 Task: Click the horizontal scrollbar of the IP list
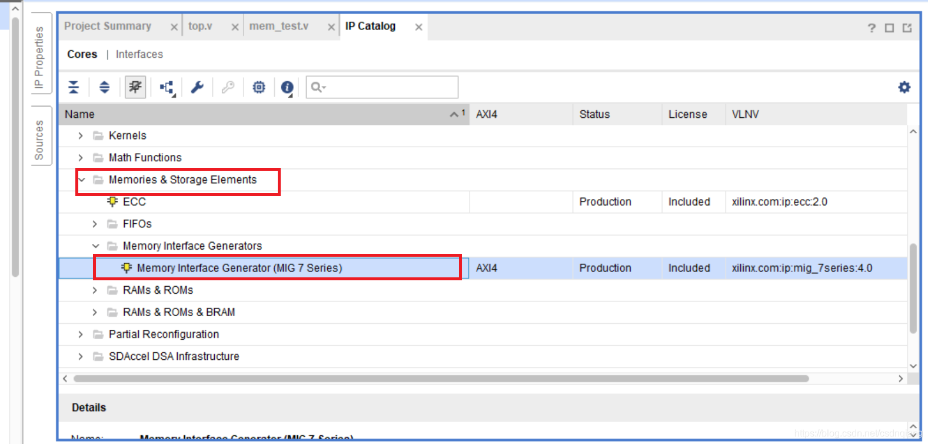(x=441, y=379)
